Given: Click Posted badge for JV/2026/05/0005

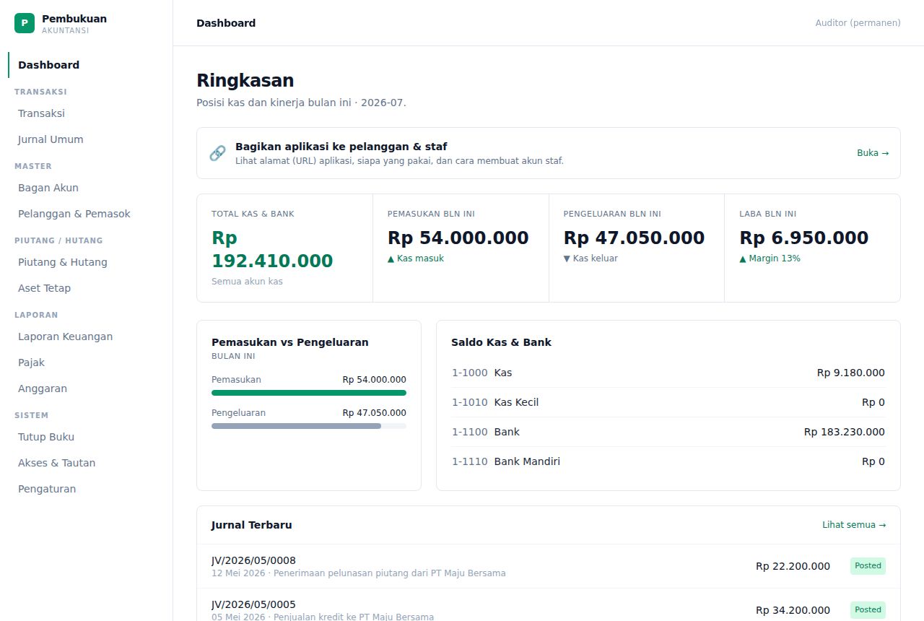Looking at the screenshot, I should click(x=868, y=610).
